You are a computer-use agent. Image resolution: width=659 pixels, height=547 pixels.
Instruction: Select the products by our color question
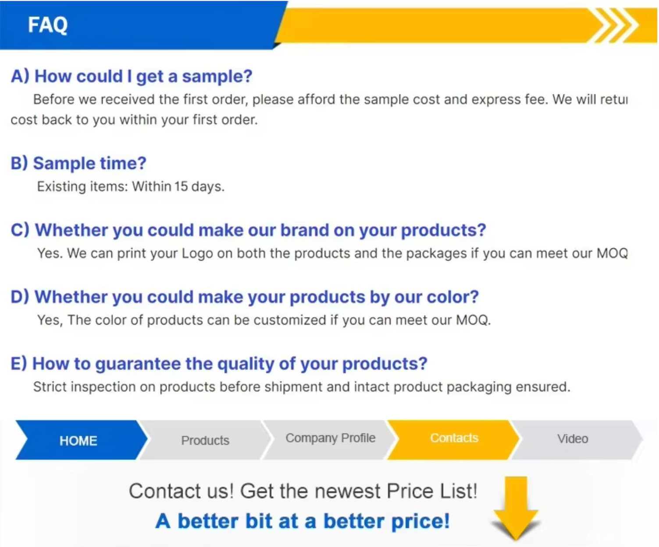pos(245,297)
